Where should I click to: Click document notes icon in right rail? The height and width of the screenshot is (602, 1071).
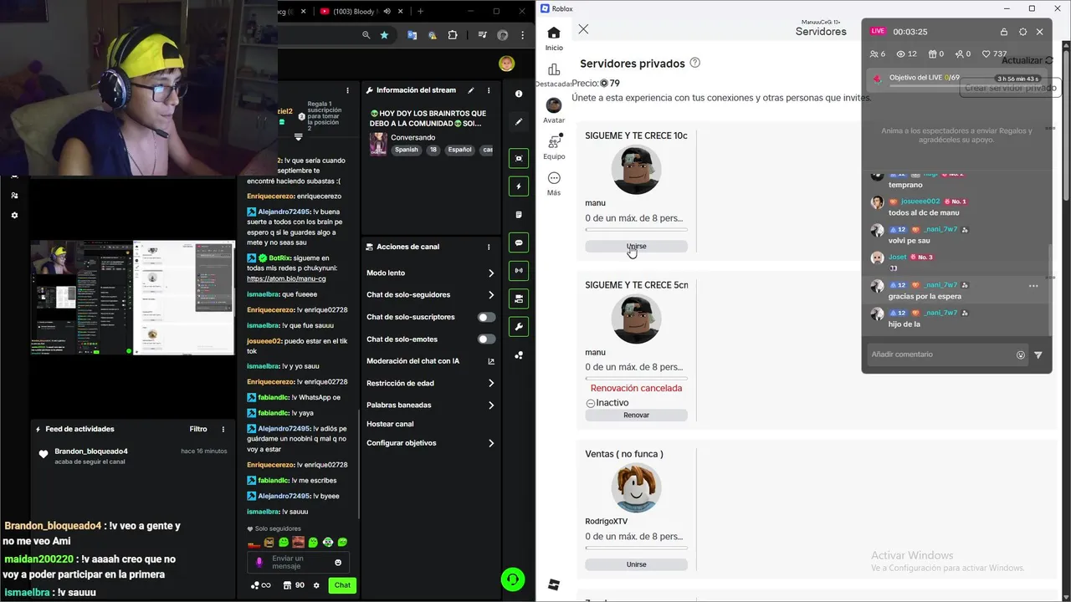click(519, 215)
